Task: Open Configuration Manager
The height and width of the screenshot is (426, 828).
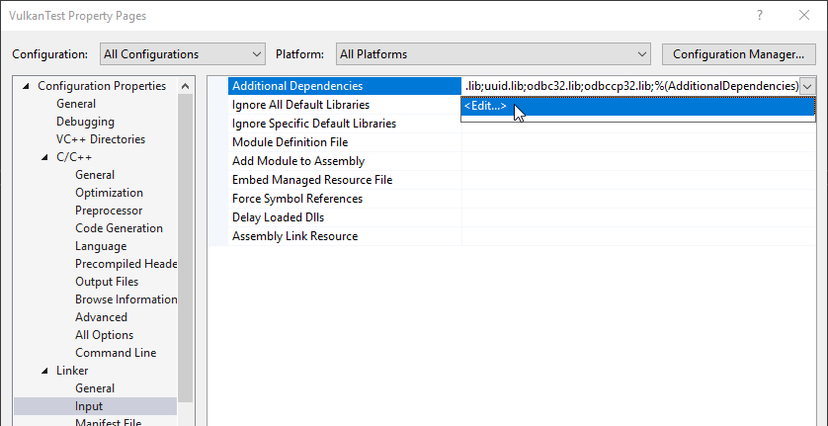Action: [x=738, y=53]
